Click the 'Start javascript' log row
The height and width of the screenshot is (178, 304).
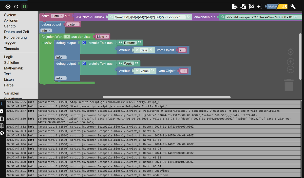pos(154,106)
